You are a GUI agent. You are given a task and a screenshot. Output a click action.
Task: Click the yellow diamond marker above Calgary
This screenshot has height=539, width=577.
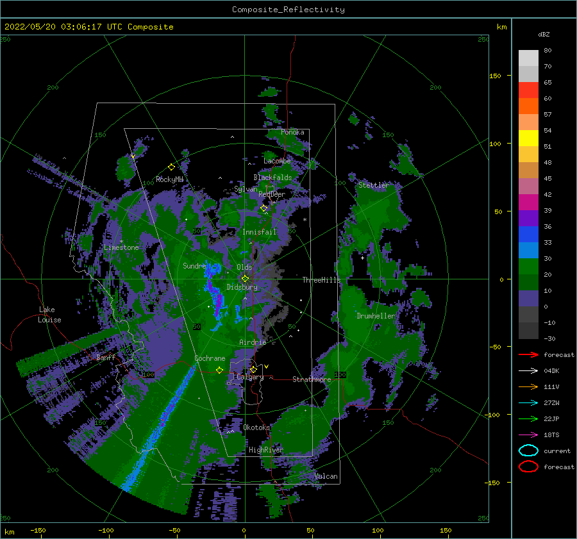(x=253, y=369)
